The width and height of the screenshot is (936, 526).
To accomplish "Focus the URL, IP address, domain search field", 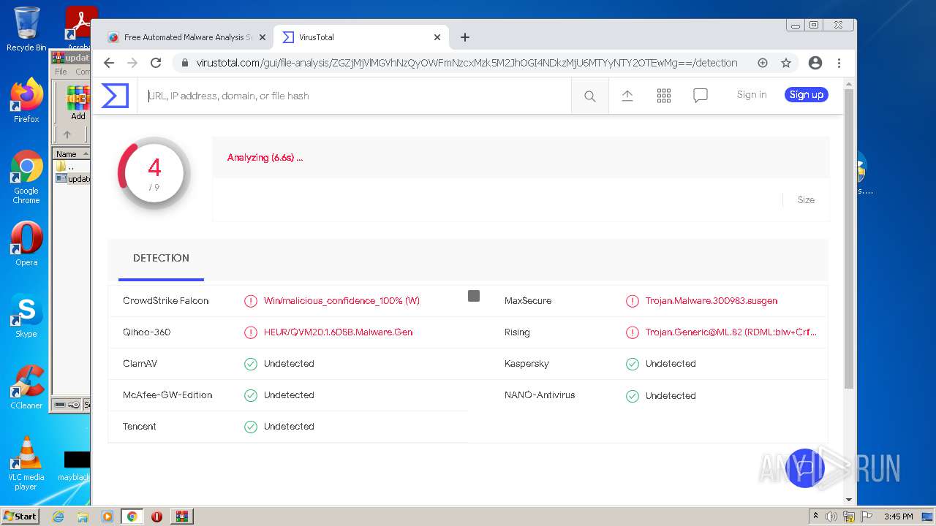I will point(354,96).
